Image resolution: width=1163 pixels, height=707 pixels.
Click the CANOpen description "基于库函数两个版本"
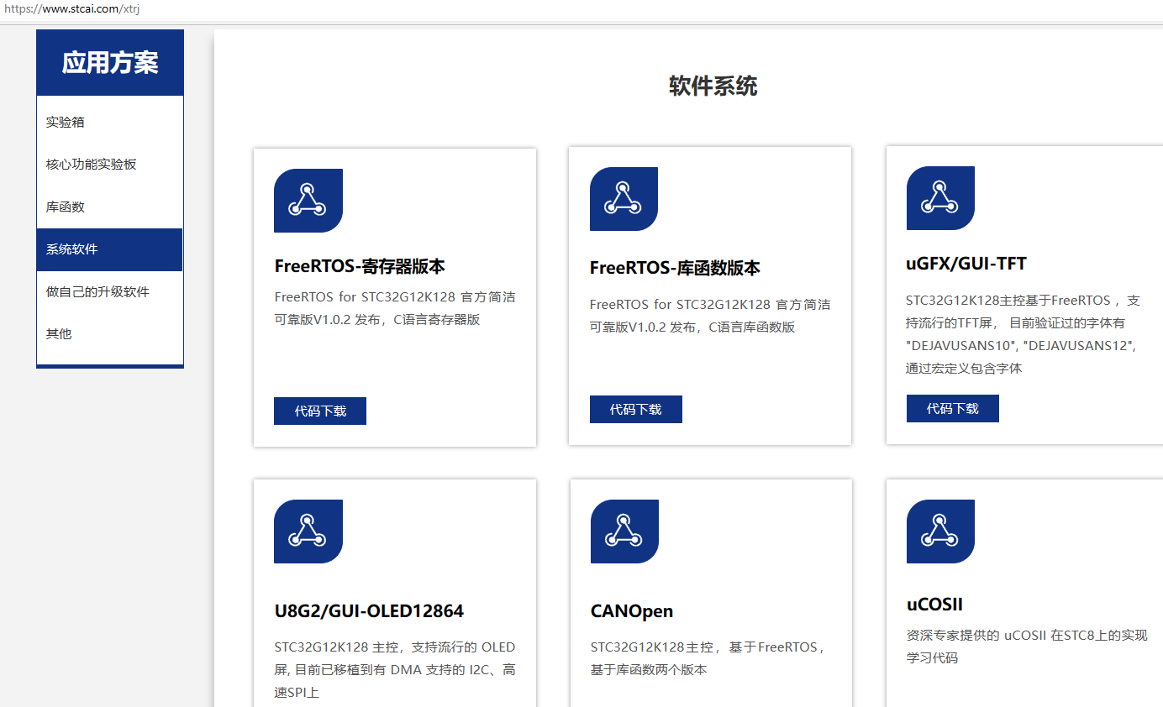(x=709, y=658)
